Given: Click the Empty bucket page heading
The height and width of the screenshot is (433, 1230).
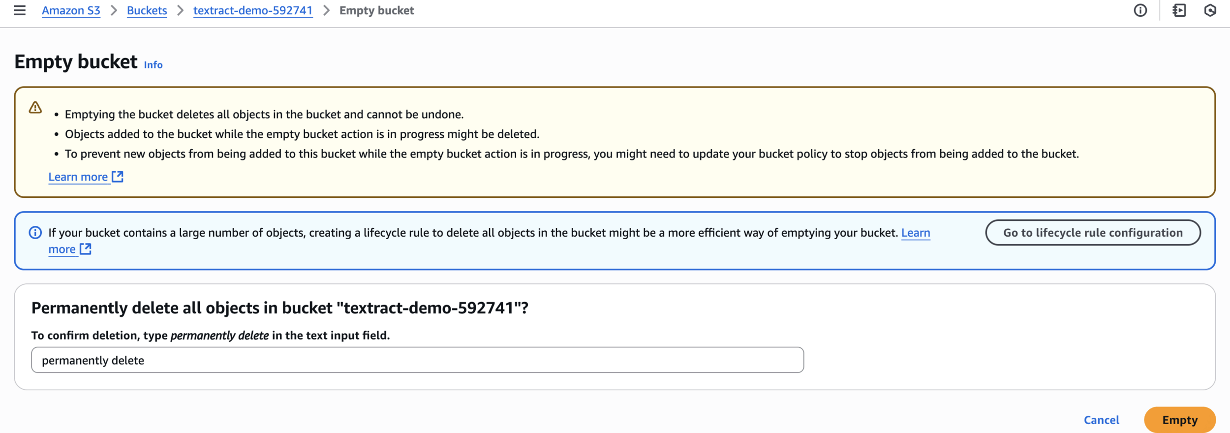Looking at the screenshot, I should [76, 62].
